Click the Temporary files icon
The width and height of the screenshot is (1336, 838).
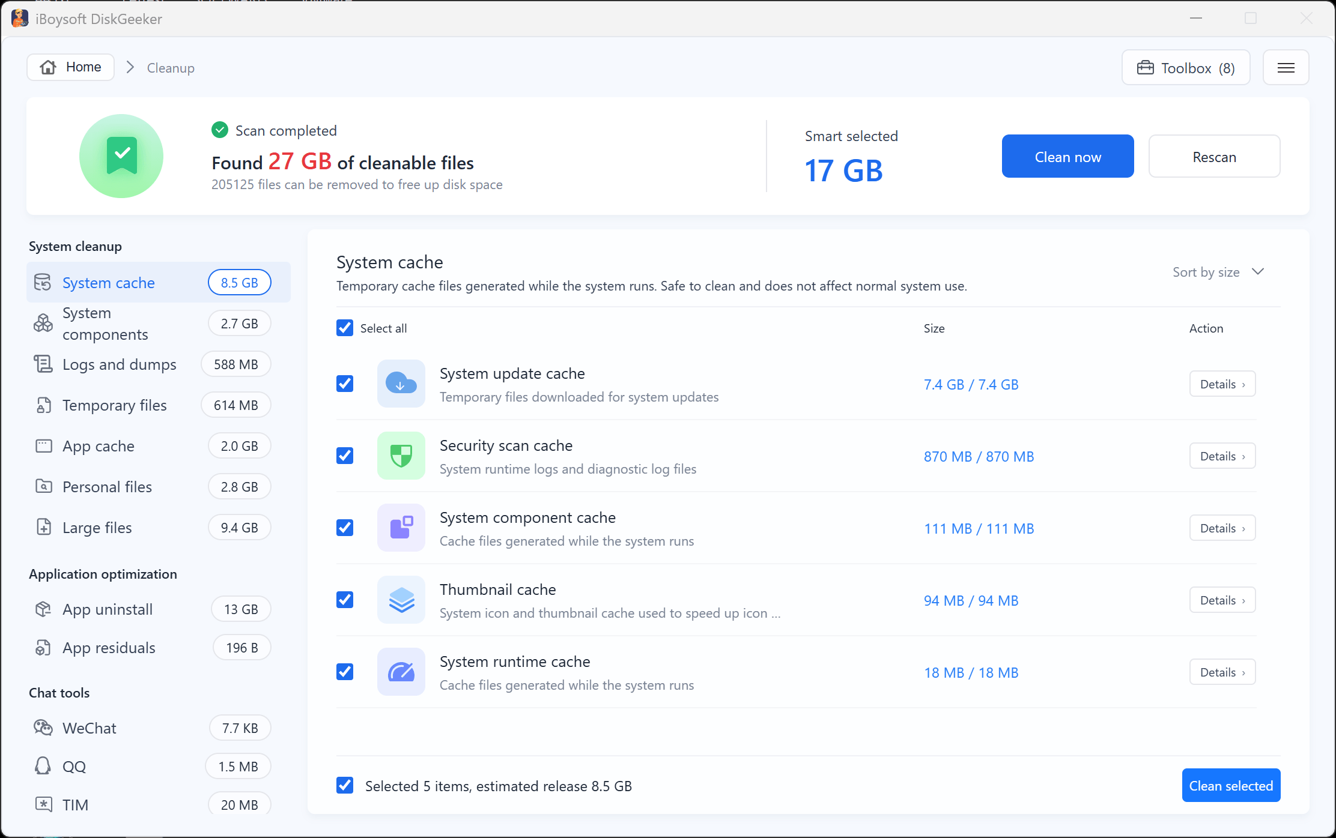43,405
